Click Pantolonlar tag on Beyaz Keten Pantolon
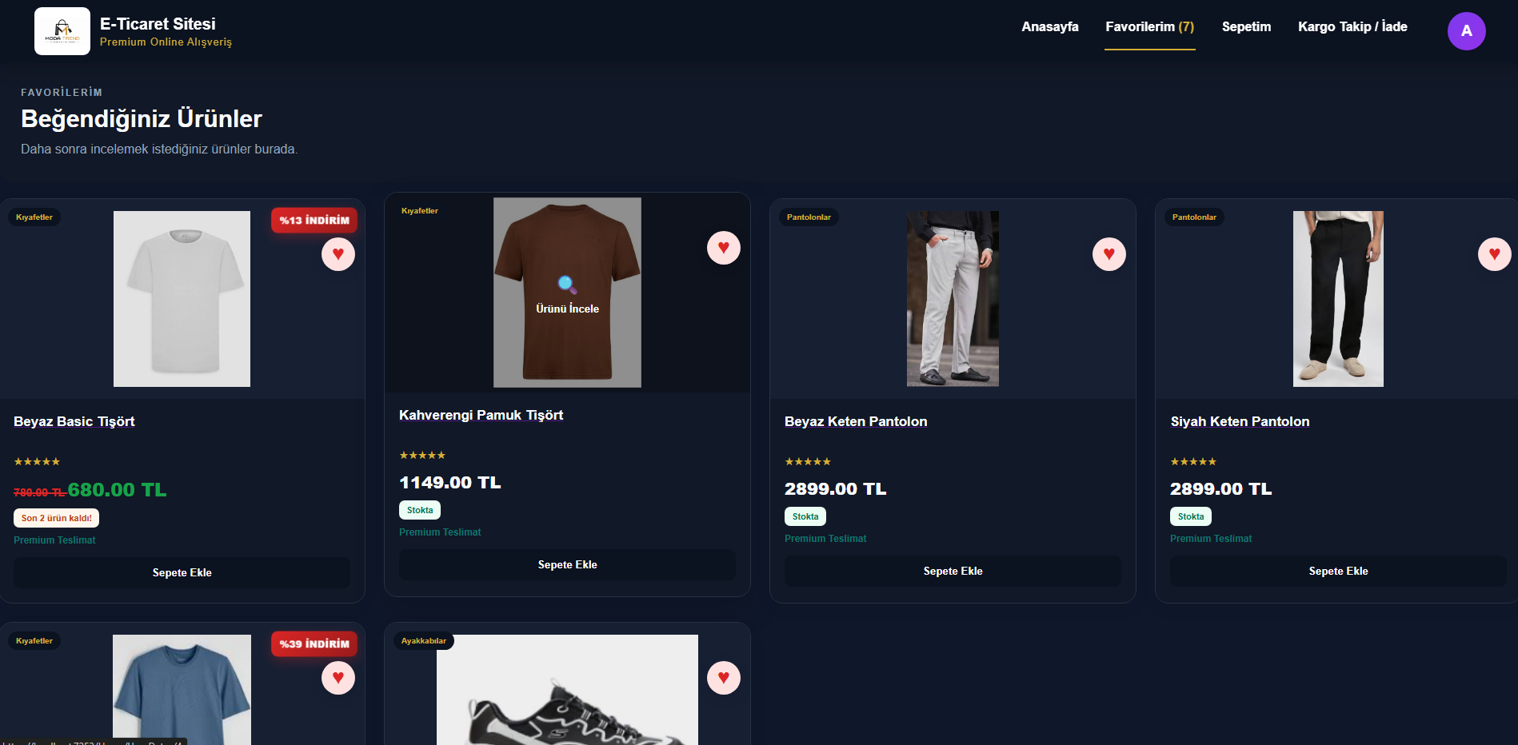This screenshot has height=745, width=1518. click(809, 217)
